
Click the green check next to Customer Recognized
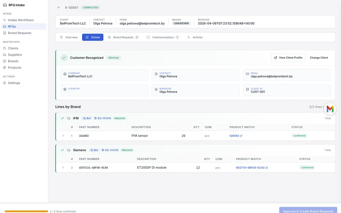click(64, 58)
